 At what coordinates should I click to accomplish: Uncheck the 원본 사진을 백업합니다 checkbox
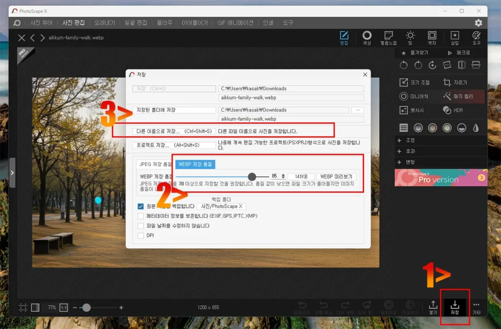(x=141, y=207)
